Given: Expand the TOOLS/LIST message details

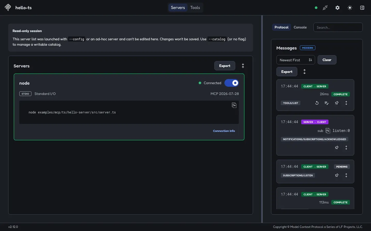Looking at the screenshot, I should (x=346, y=103).
